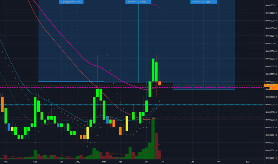Click the Mar label on time axis
This screenshot has width=278, height=164.
coord(104,162)
